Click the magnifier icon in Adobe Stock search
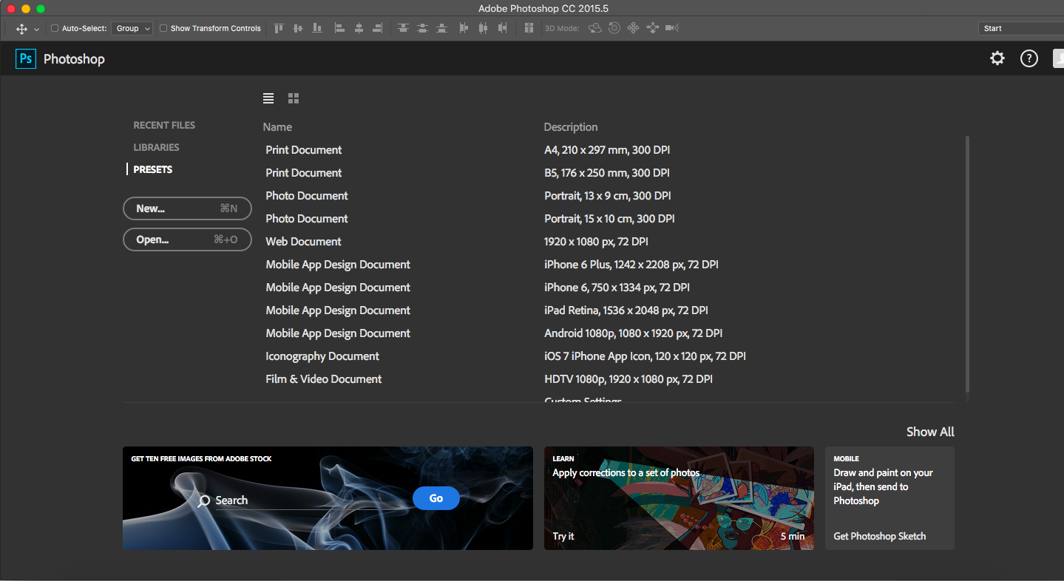This screenshot has width=1064, height=581. coord(205,501)
